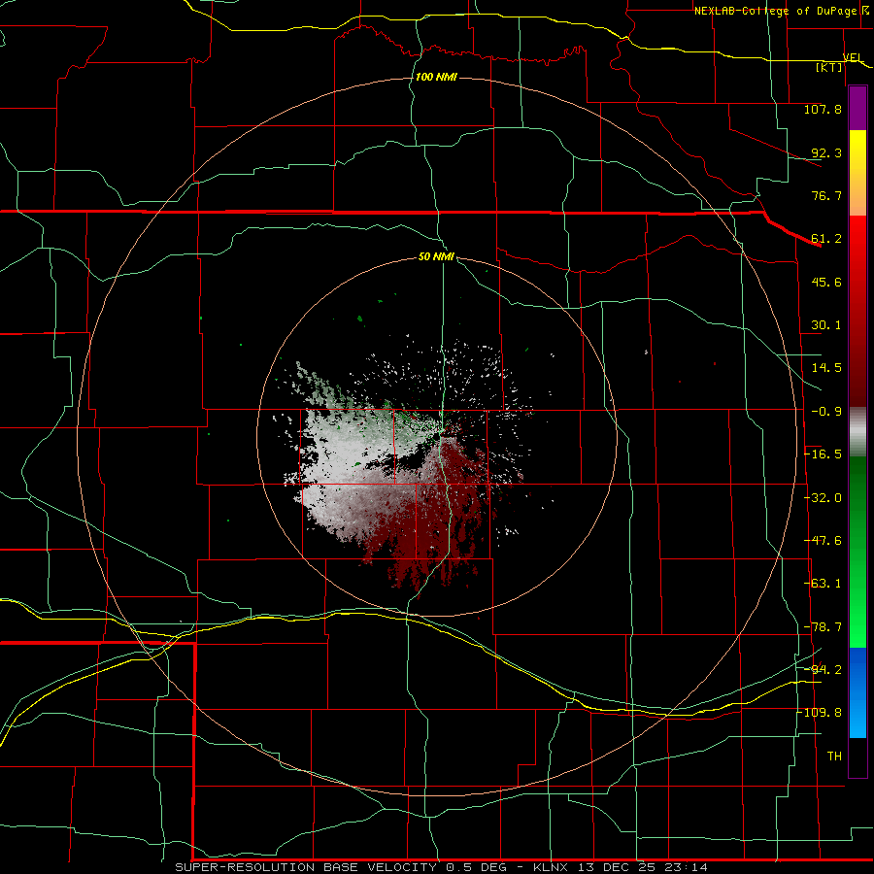The image size is (874, 874).
Task: Select the -78.7 scale value
Action: [823, 627]
